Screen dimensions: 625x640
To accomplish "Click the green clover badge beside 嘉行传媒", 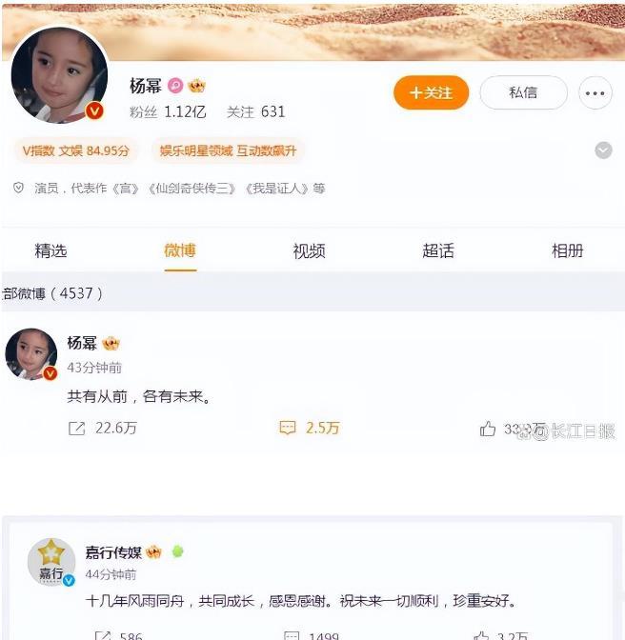I will [x=177, y=551].
